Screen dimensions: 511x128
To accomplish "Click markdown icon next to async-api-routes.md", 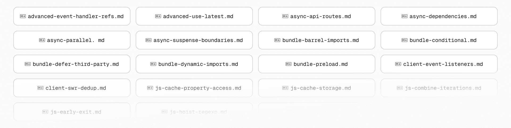I will [x=285, y=16].
